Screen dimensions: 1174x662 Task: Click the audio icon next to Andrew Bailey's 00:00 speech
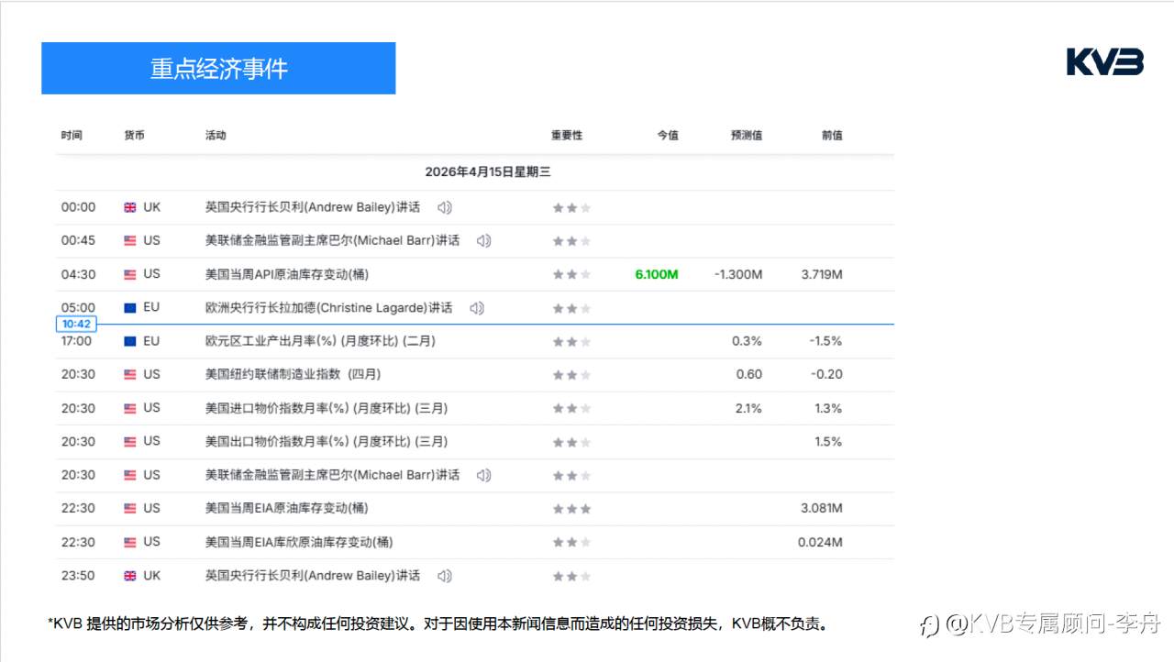444,207
